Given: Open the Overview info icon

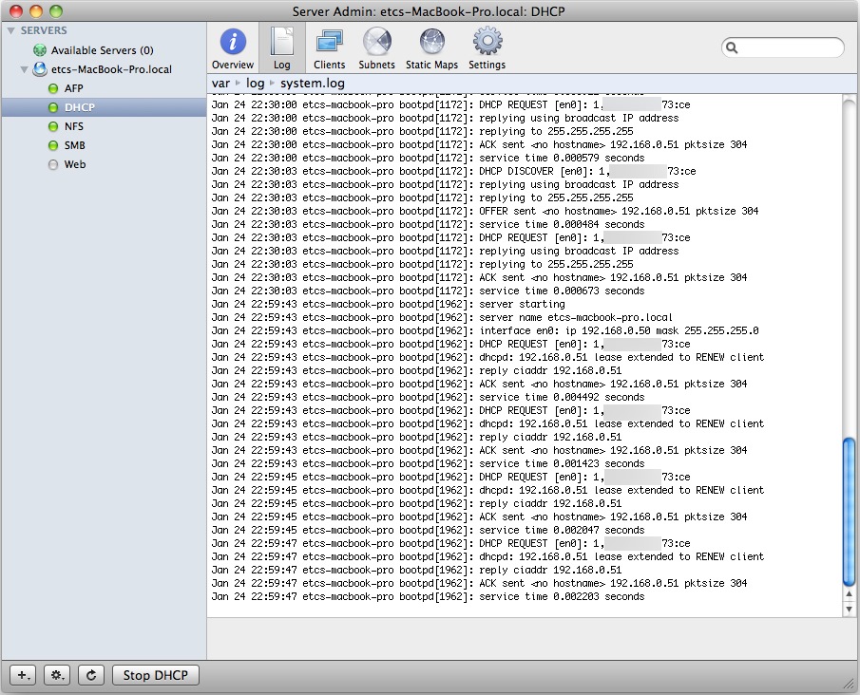Looking at the screenshot, I should pos(233,42).
